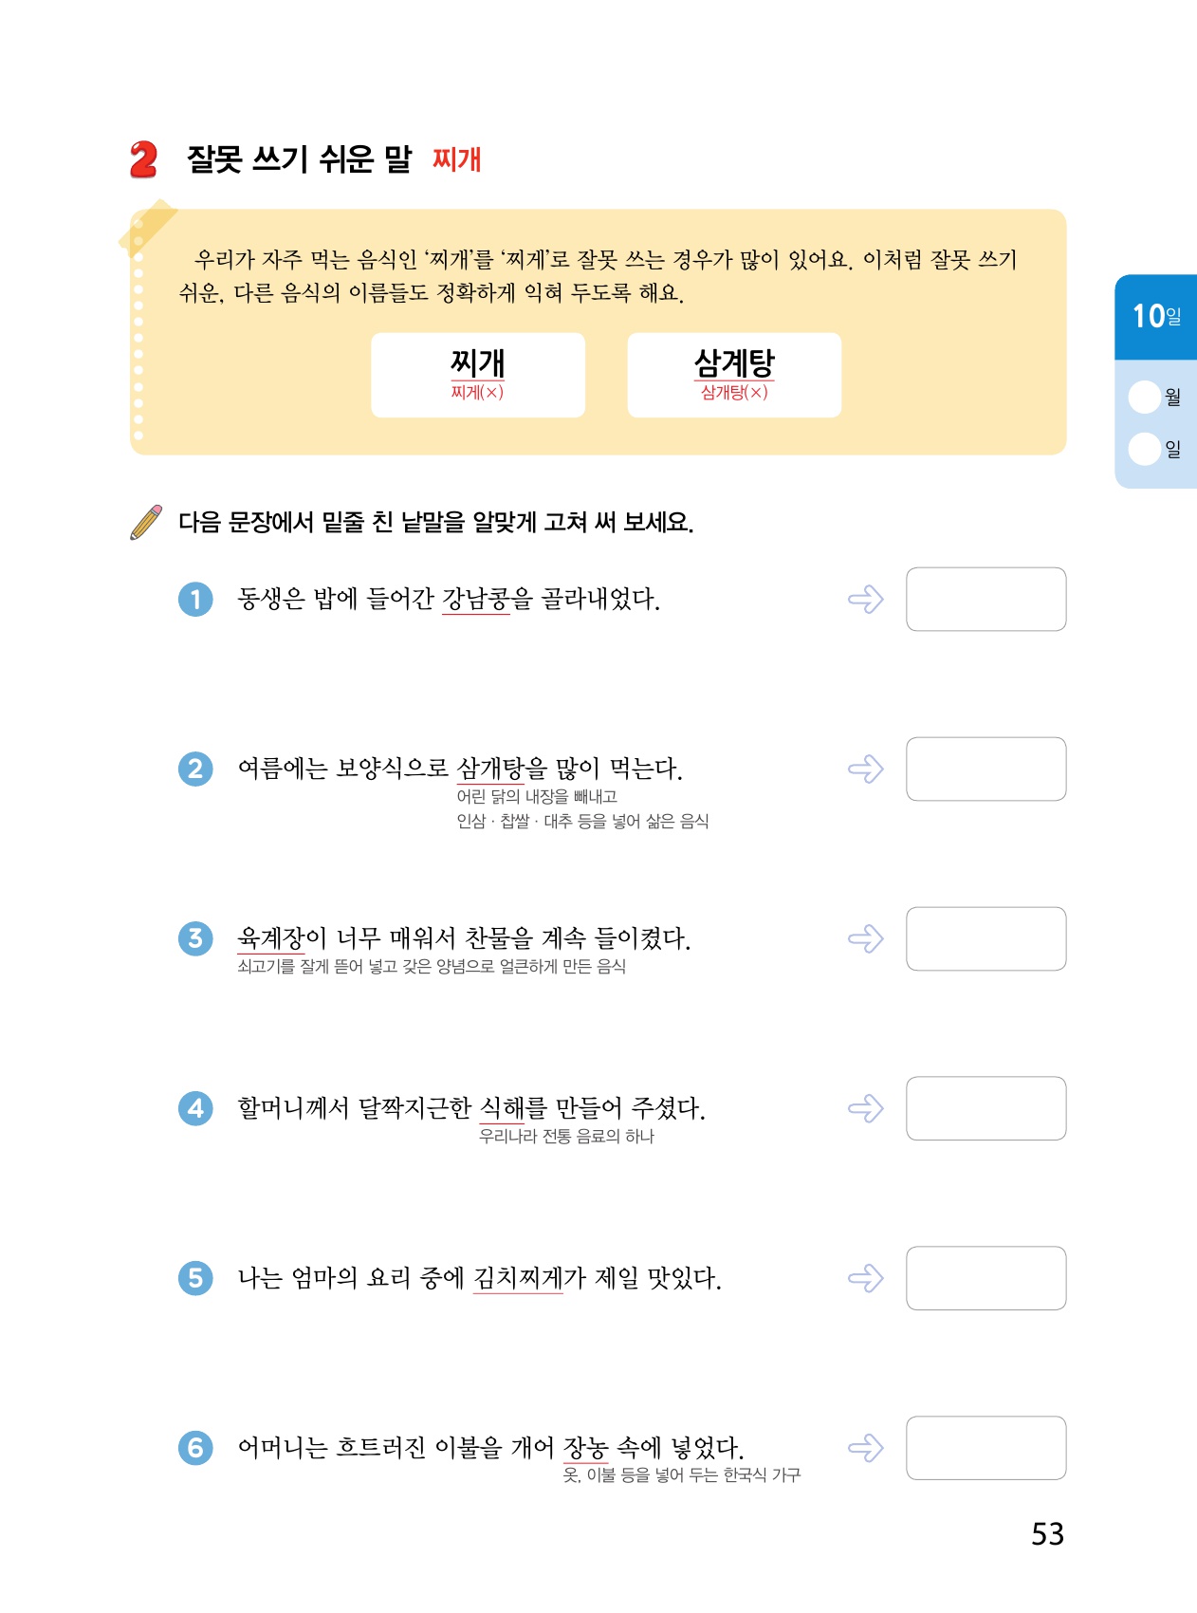Image resolution: width=1197 pixels, height=1613 pixels.
Task: Click the arrow next to the 식해 sentence
Action: (865, 1108)
